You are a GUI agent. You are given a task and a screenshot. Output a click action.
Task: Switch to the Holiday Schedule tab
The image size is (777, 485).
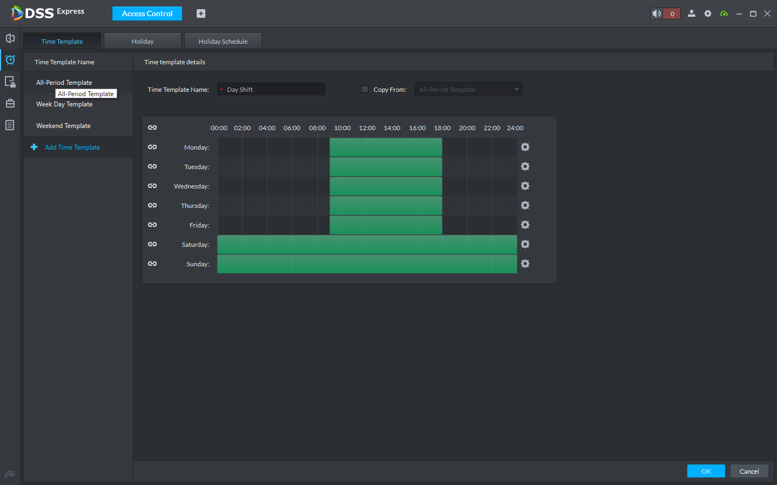tap(223, 41)
